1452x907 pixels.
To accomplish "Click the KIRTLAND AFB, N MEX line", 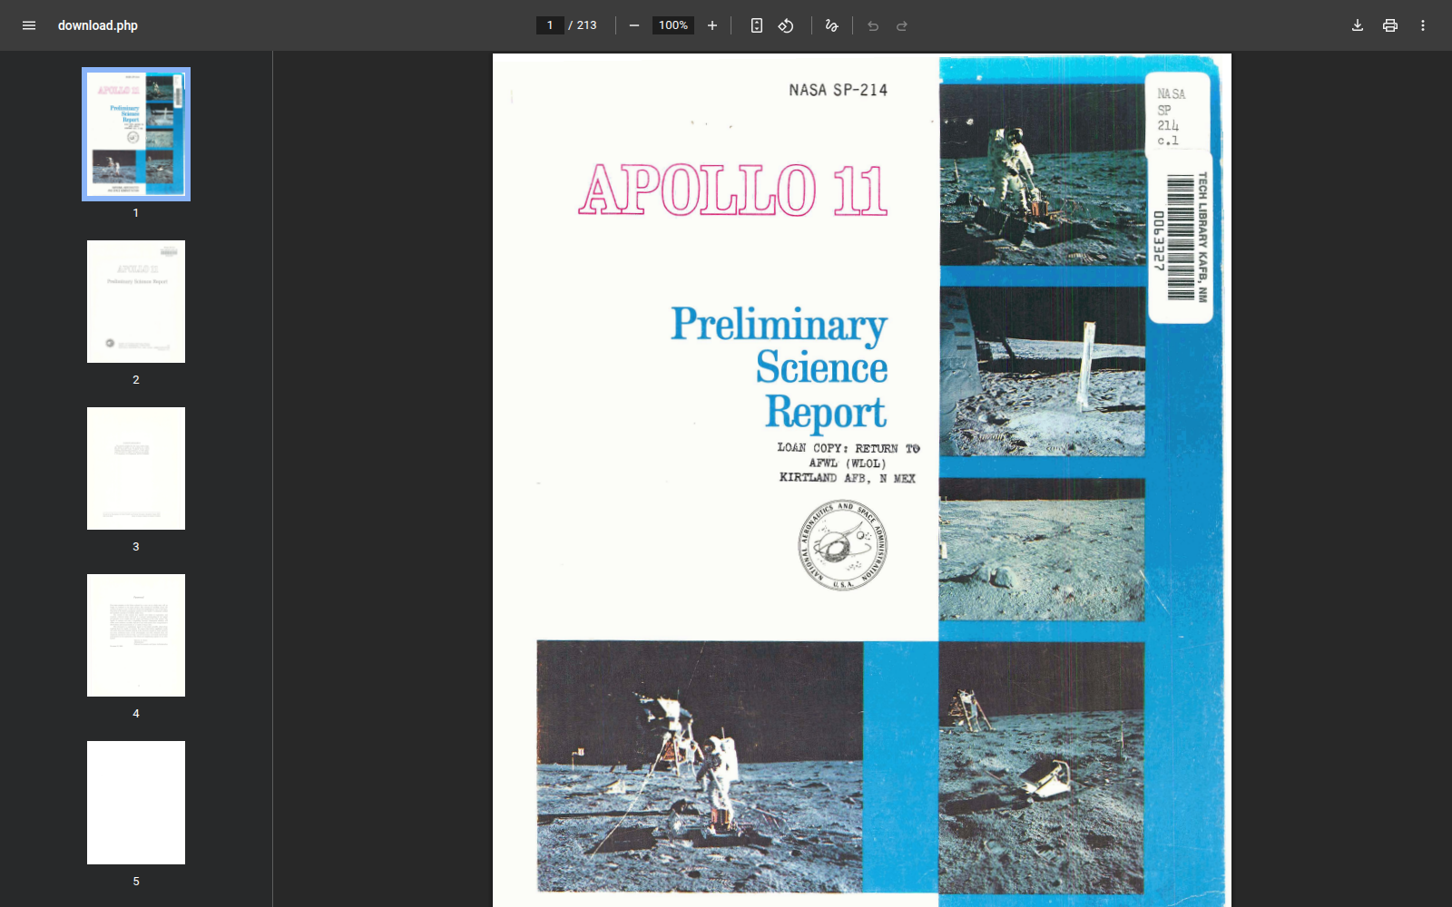I will point(848,478).
